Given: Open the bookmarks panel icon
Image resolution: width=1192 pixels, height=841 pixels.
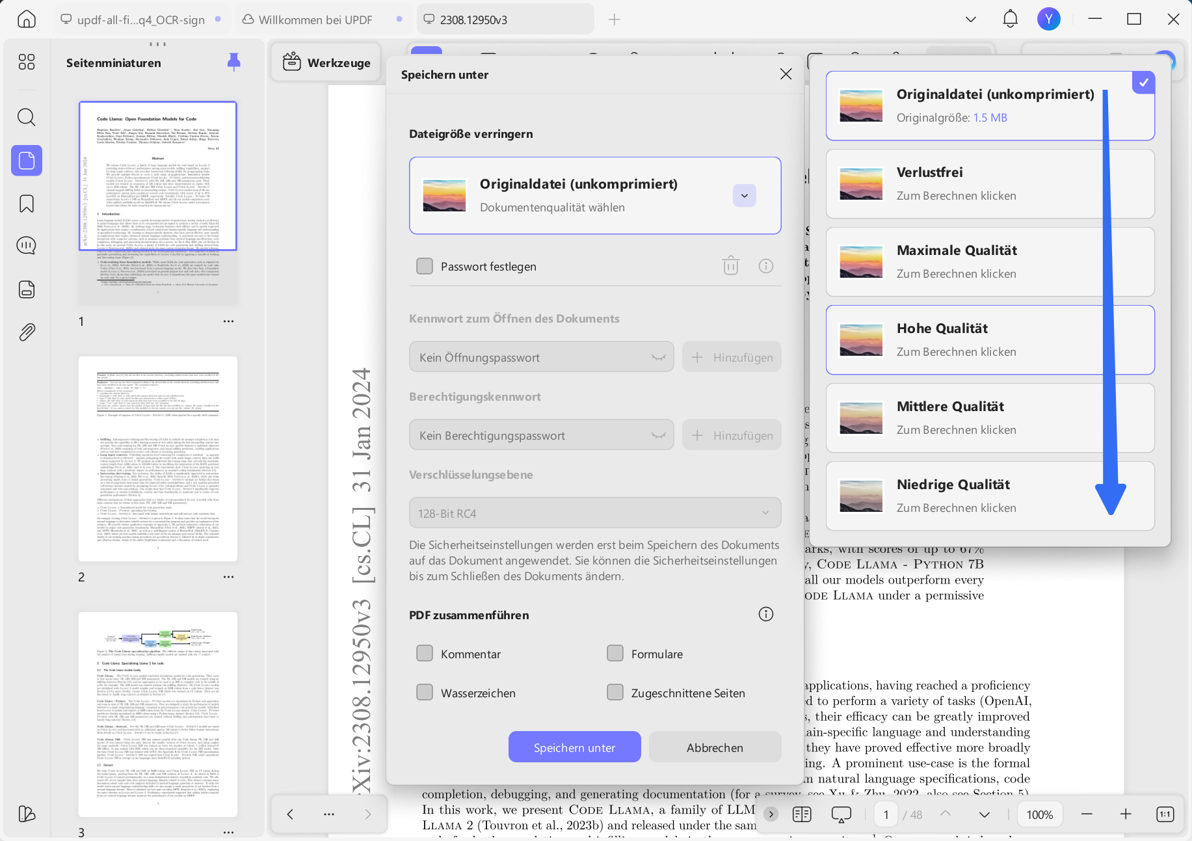Looking at the screenshot, I should coord(27,204).
